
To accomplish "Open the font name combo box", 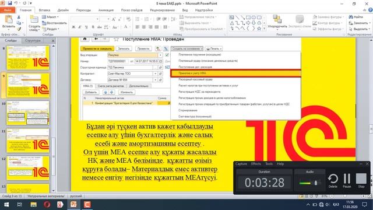I will [x=85, y=19].
